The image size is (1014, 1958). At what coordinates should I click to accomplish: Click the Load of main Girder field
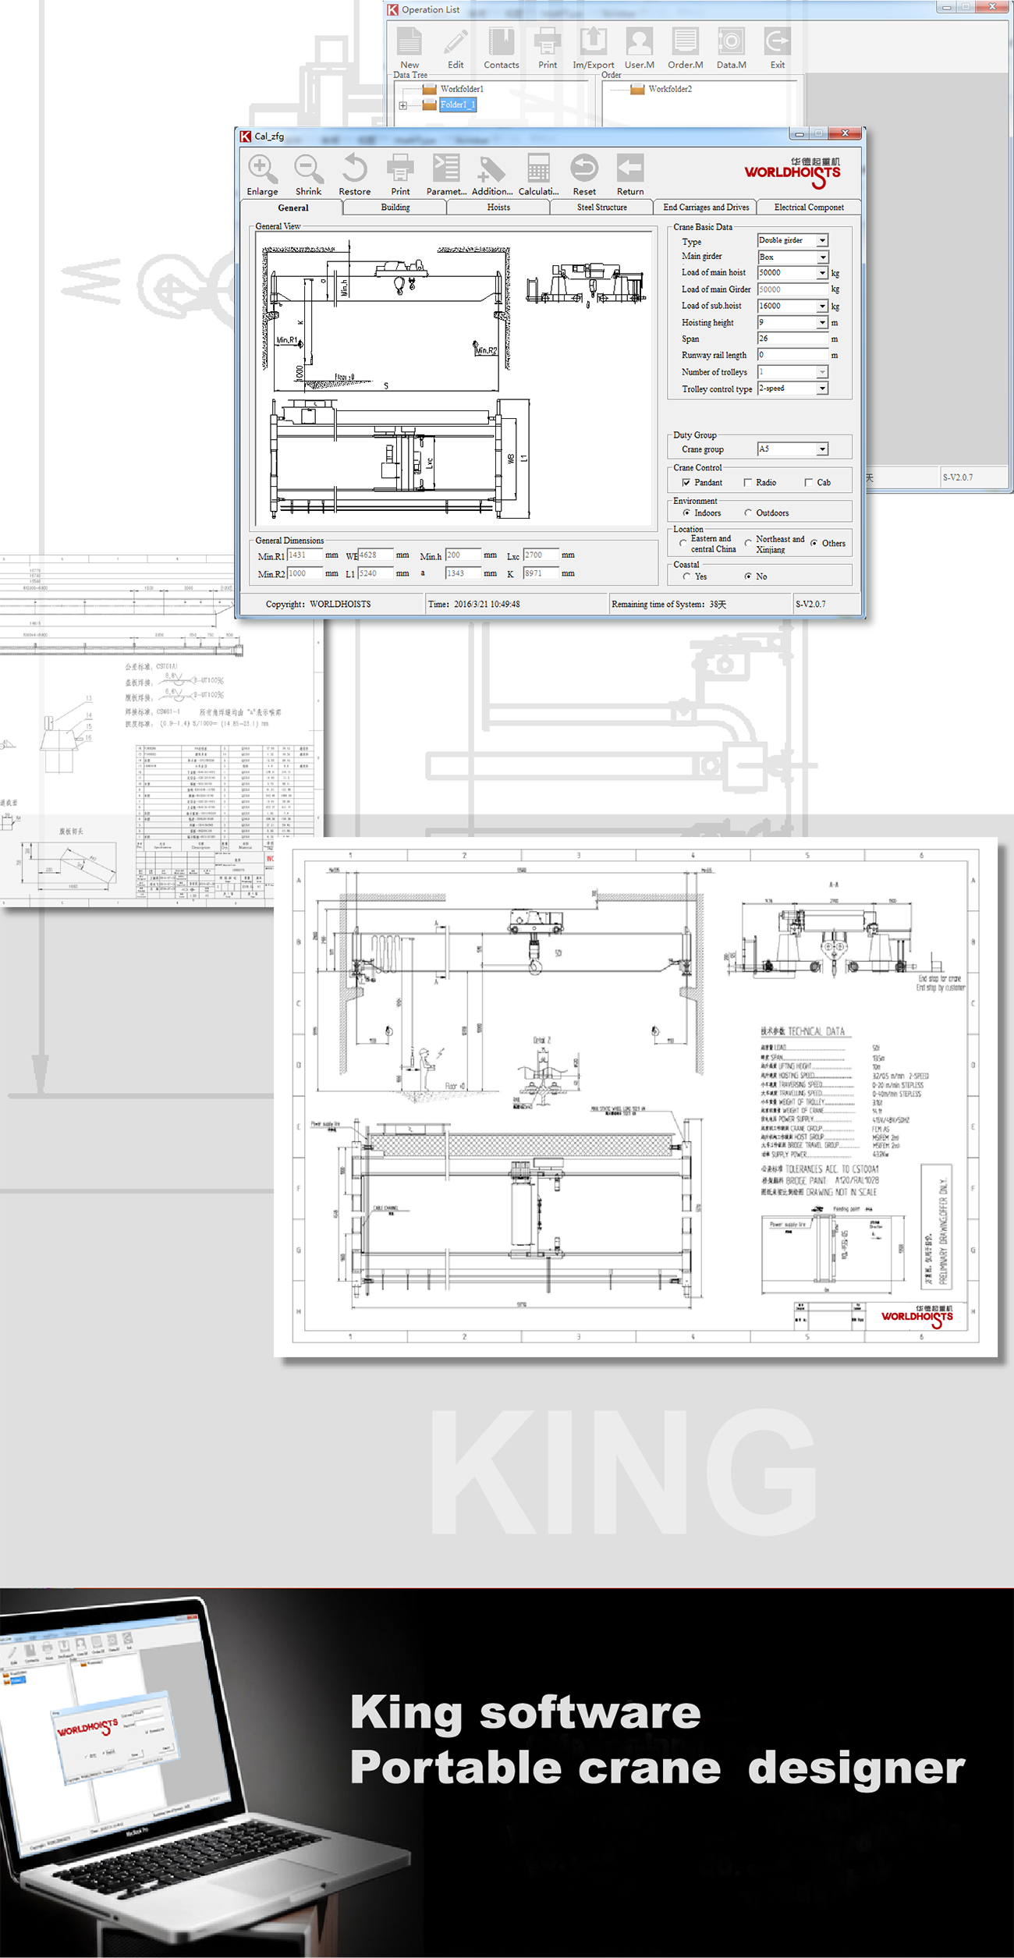(x=792, y=289)
